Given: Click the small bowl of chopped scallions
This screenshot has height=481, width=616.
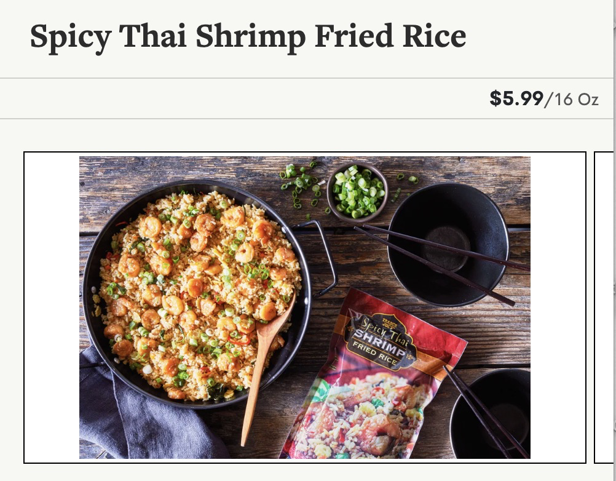Looking at the screenshot, I should point(358,193).
